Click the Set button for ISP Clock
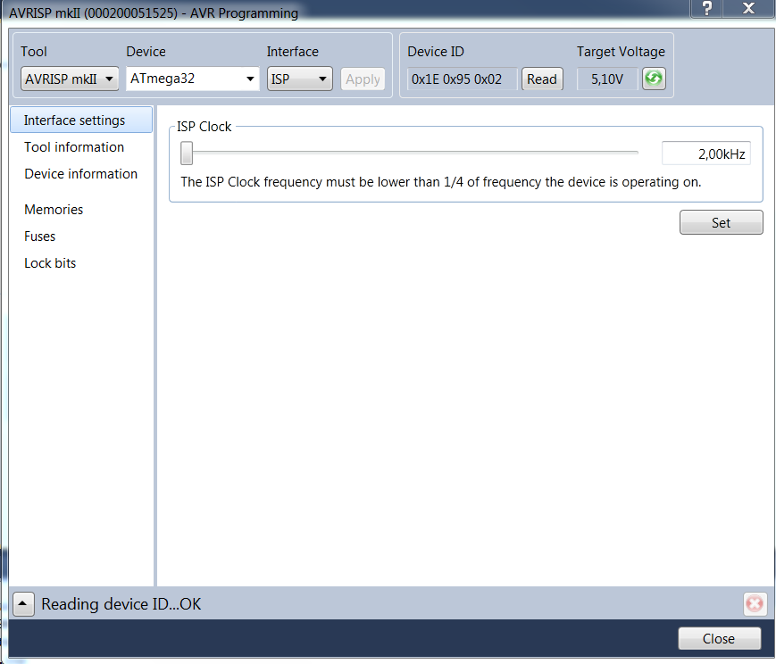This screenshot has height=664, width=776. [721, 222]
